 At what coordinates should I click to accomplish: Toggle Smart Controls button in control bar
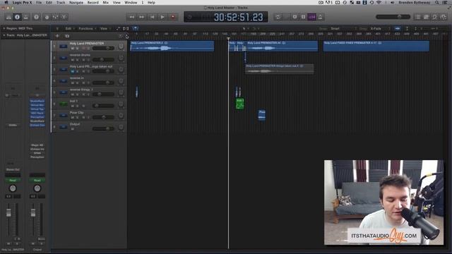[47, 17]
